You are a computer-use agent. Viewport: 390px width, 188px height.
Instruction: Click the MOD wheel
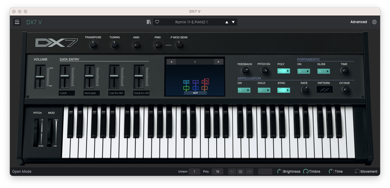pos(51,133)
